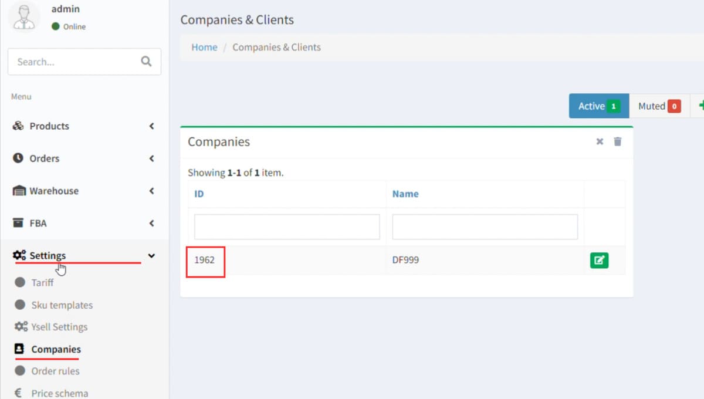704x399 pixels.
Task: Collapse the Settings menu
Action: click(x=151, y=256)
